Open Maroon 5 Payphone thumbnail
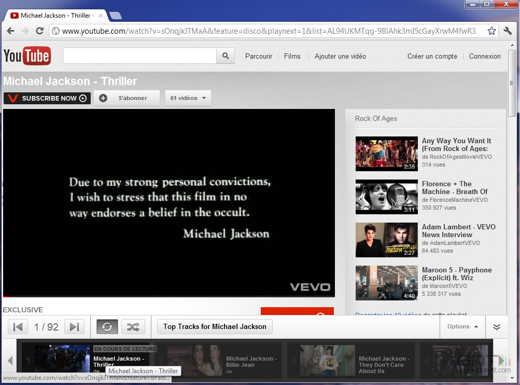The image size is (520, 385). tap(387, 283)
